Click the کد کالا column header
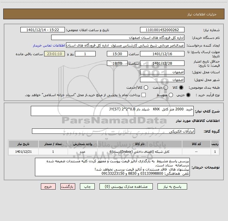The image size is (228, 221). pyautogui.click(x=196, y=144)
